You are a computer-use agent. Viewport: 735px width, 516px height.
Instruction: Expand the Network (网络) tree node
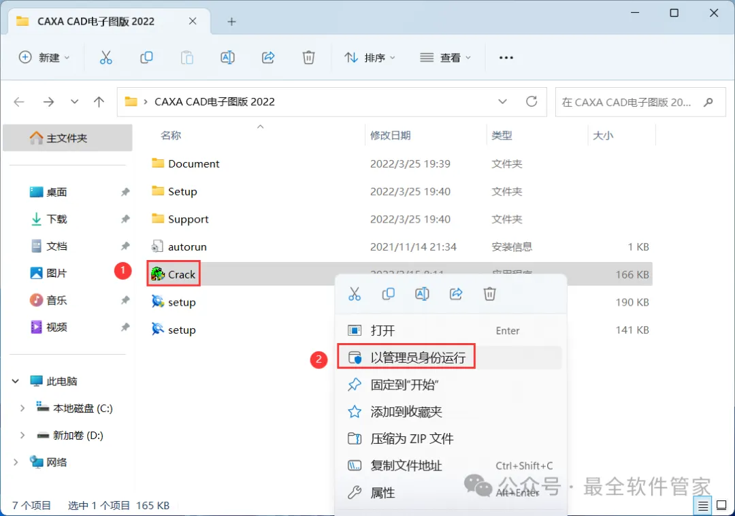(16, 462)
